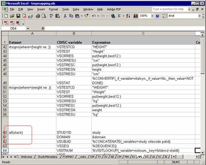Image resolution: width=206 pixels, height=165 pixels.
Task: Select column C header
Action: 143,33
